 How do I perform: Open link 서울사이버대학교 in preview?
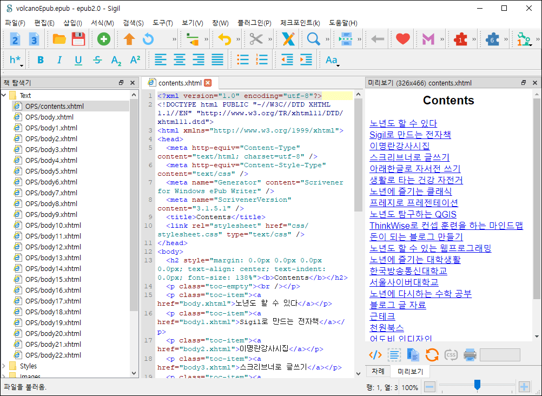pos(404,282)
